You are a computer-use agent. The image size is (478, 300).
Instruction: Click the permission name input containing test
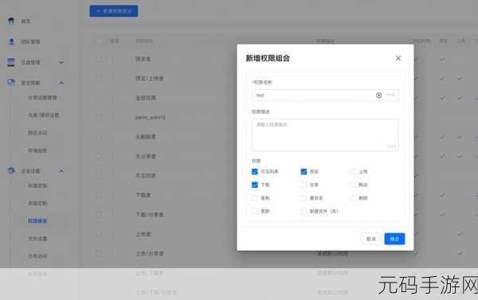click(x=325, y=95)
